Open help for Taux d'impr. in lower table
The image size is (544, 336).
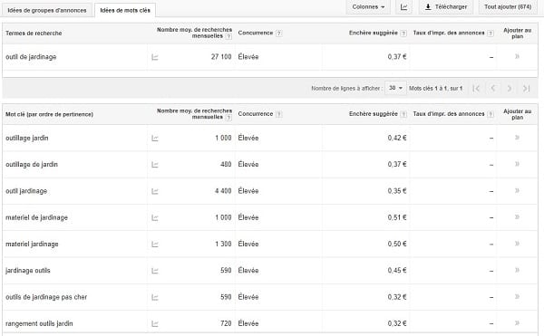point(491,114)
